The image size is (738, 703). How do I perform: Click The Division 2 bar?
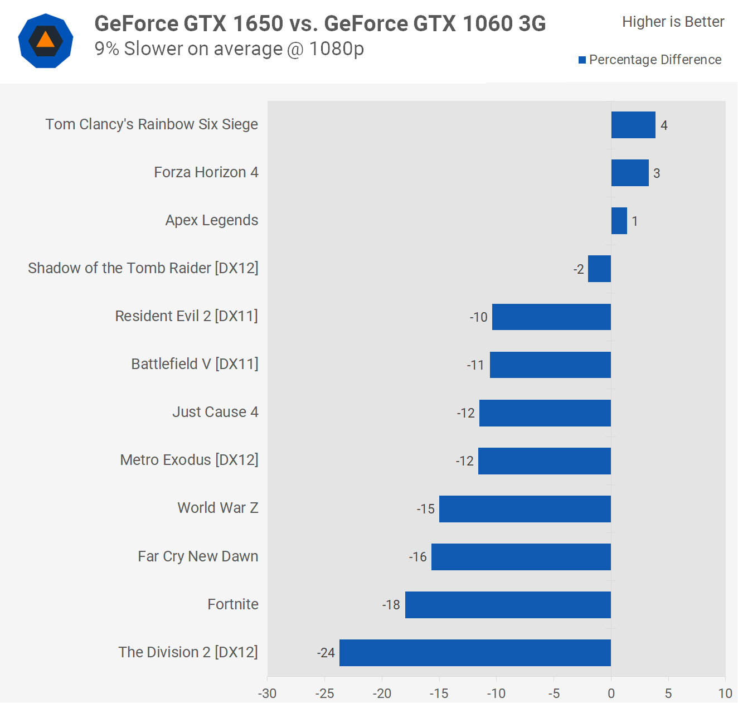pos(475,652)
